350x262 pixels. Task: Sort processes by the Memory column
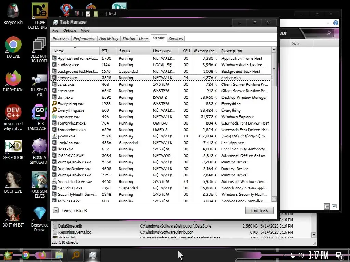pyautogui.click(x=205, y=51)
